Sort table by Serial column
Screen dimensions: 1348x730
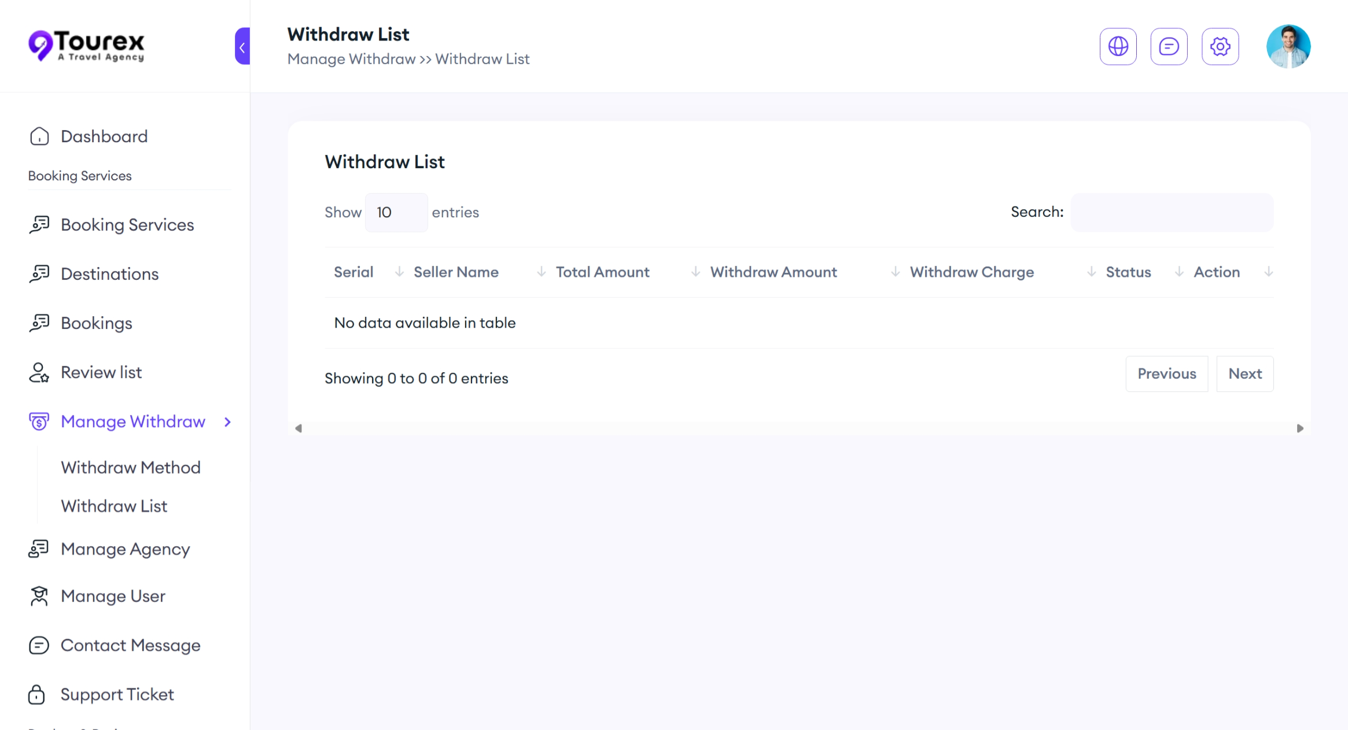click(353, 272)
